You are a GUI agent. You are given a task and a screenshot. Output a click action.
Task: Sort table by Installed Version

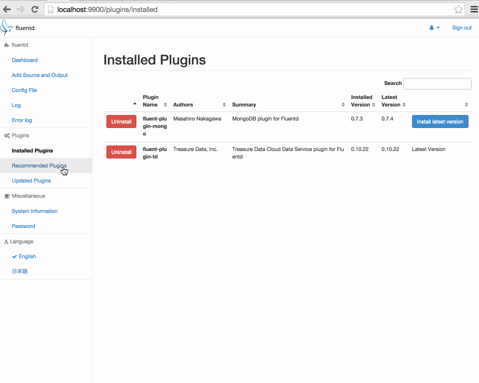(363, 101)
